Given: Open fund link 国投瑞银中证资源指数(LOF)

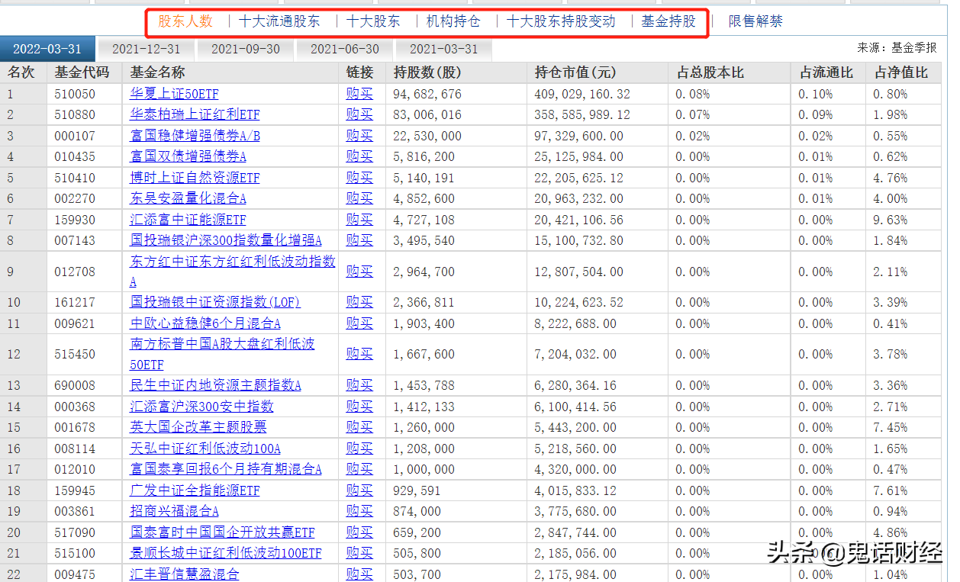Looking at the screenshot, I should point(215,302).
